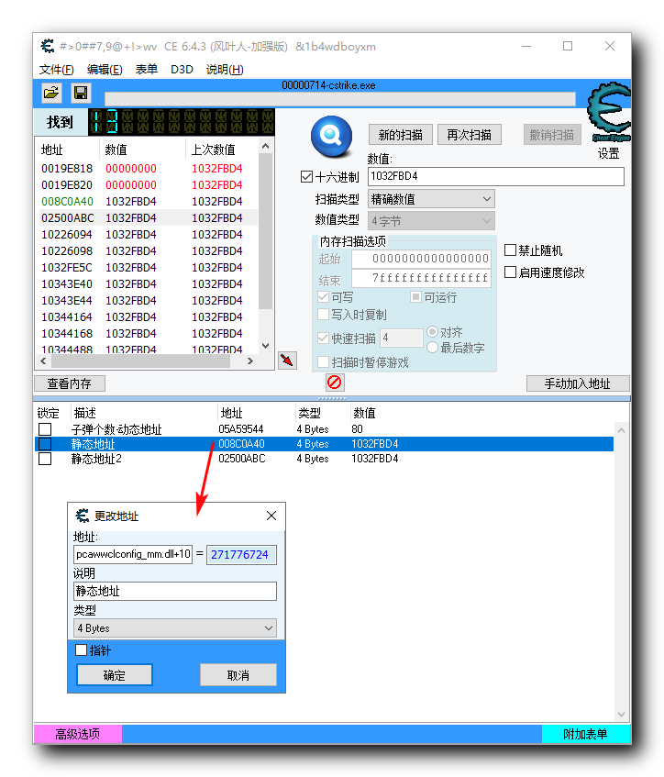Open the D3D menu
Viewport: 664px width, 777px height.
[182, 70]
